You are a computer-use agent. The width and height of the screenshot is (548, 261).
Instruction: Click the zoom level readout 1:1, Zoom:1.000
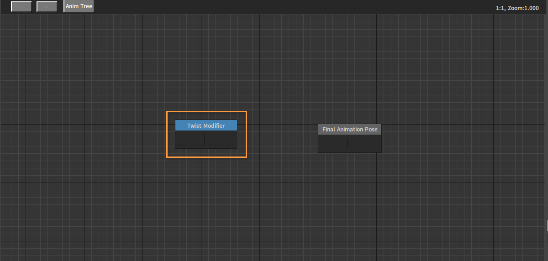(x=517, y=8)
